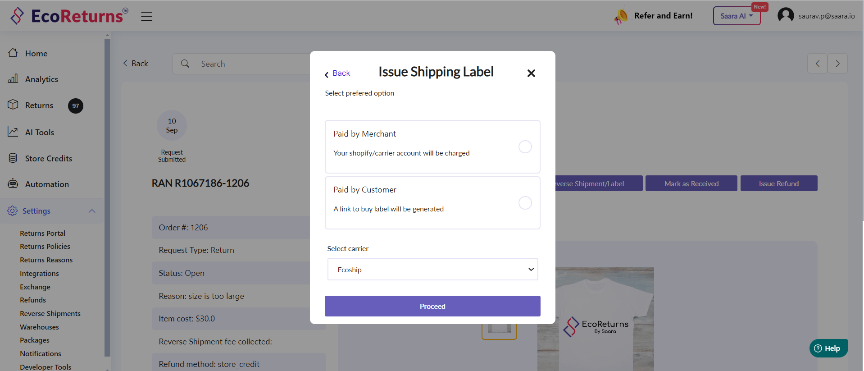Open Analytics bar chart icon

pyautogui.click(x=13, y=78)
